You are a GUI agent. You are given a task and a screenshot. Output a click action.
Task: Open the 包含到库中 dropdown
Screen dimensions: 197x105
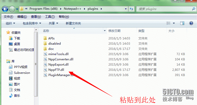pos(32,23)
